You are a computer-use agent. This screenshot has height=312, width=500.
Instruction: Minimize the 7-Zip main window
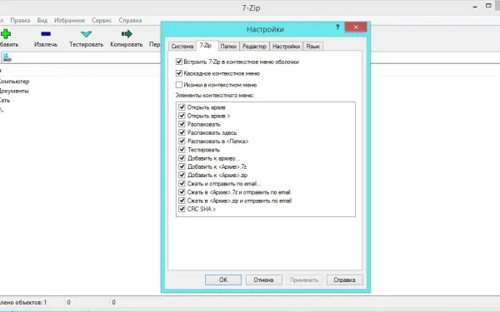(475, 7)
